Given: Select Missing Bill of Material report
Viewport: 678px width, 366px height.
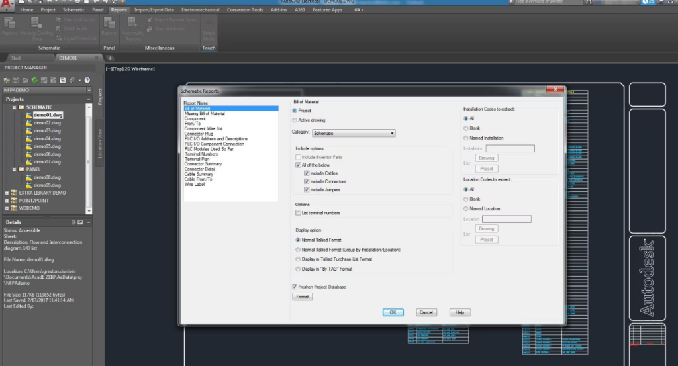Looking at the screenshot, I should [205, 114].
